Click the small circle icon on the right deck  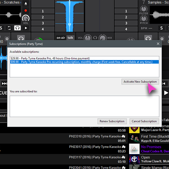click(x=162, y=39)
